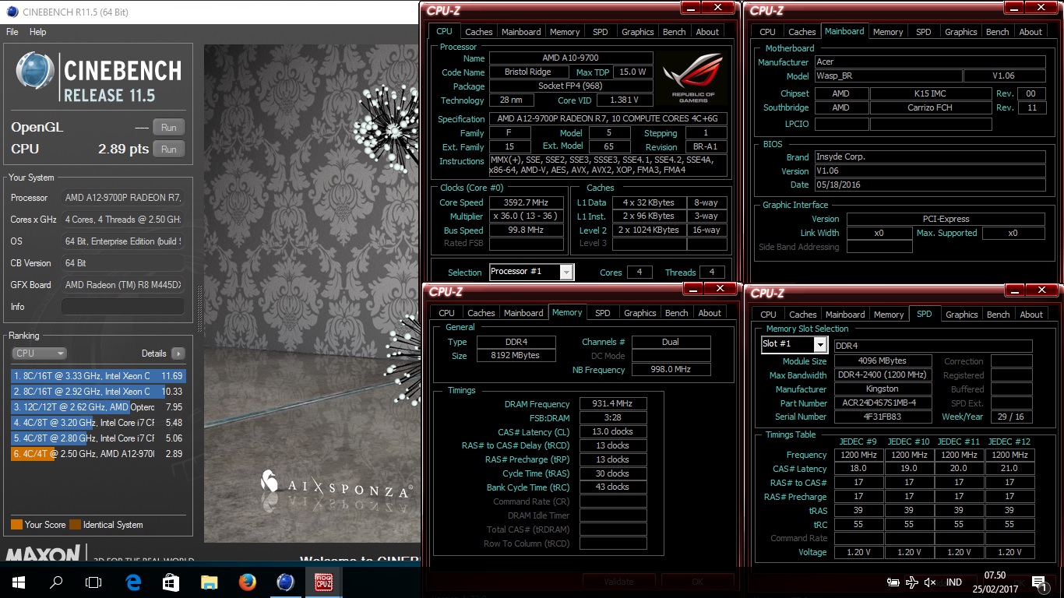
Task: Open taskbar search magnifier
Action: 56,582
